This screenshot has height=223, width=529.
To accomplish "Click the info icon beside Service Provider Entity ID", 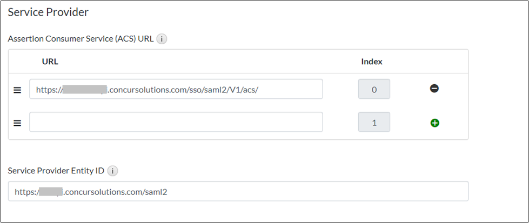I will point(112,171).
